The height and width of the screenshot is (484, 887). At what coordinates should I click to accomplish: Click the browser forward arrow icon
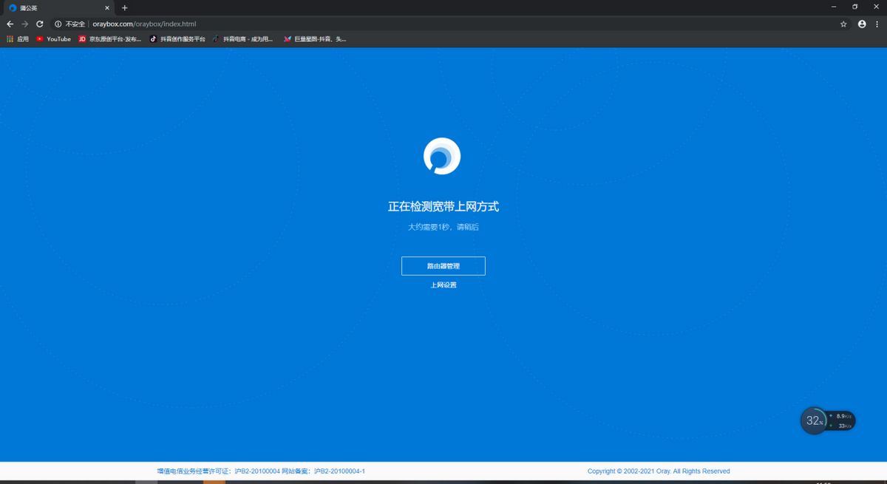[x=24, y=24]
